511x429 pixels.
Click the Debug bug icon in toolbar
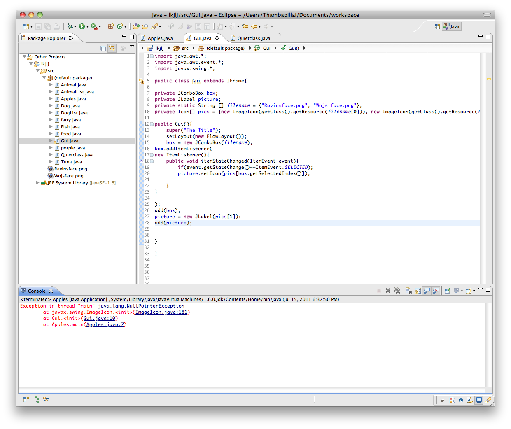tap(70, 26)
